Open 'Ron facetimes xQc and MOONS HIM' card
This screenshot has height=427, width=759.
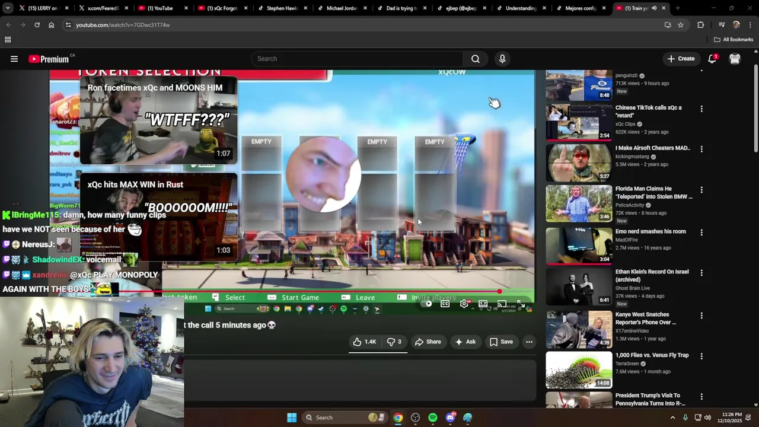click(158, 119)
